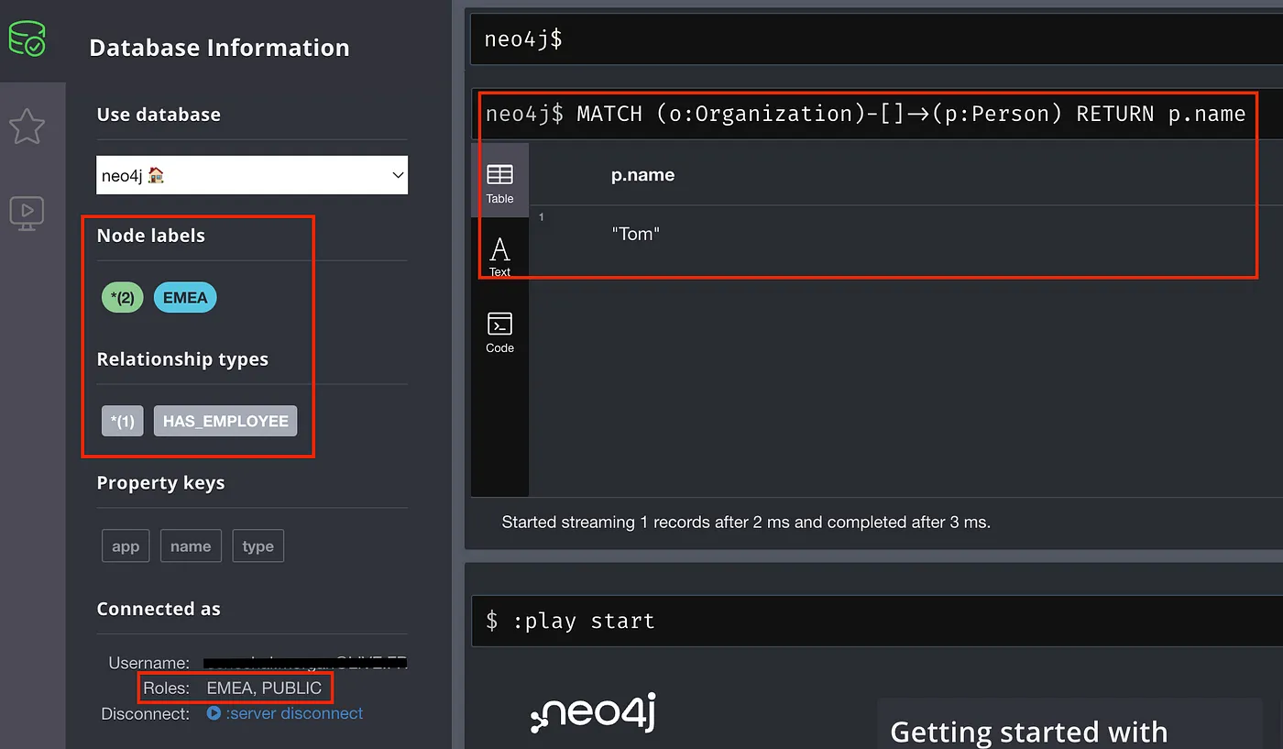Select the name property key

[x=191, y=545]
